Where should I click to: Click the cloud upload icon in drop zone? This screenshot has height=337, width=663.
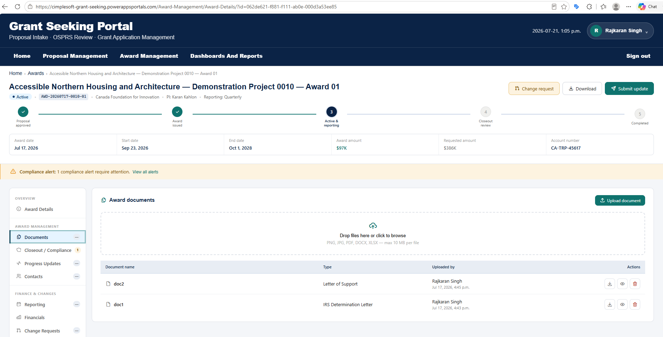click(x=373, y=226)
